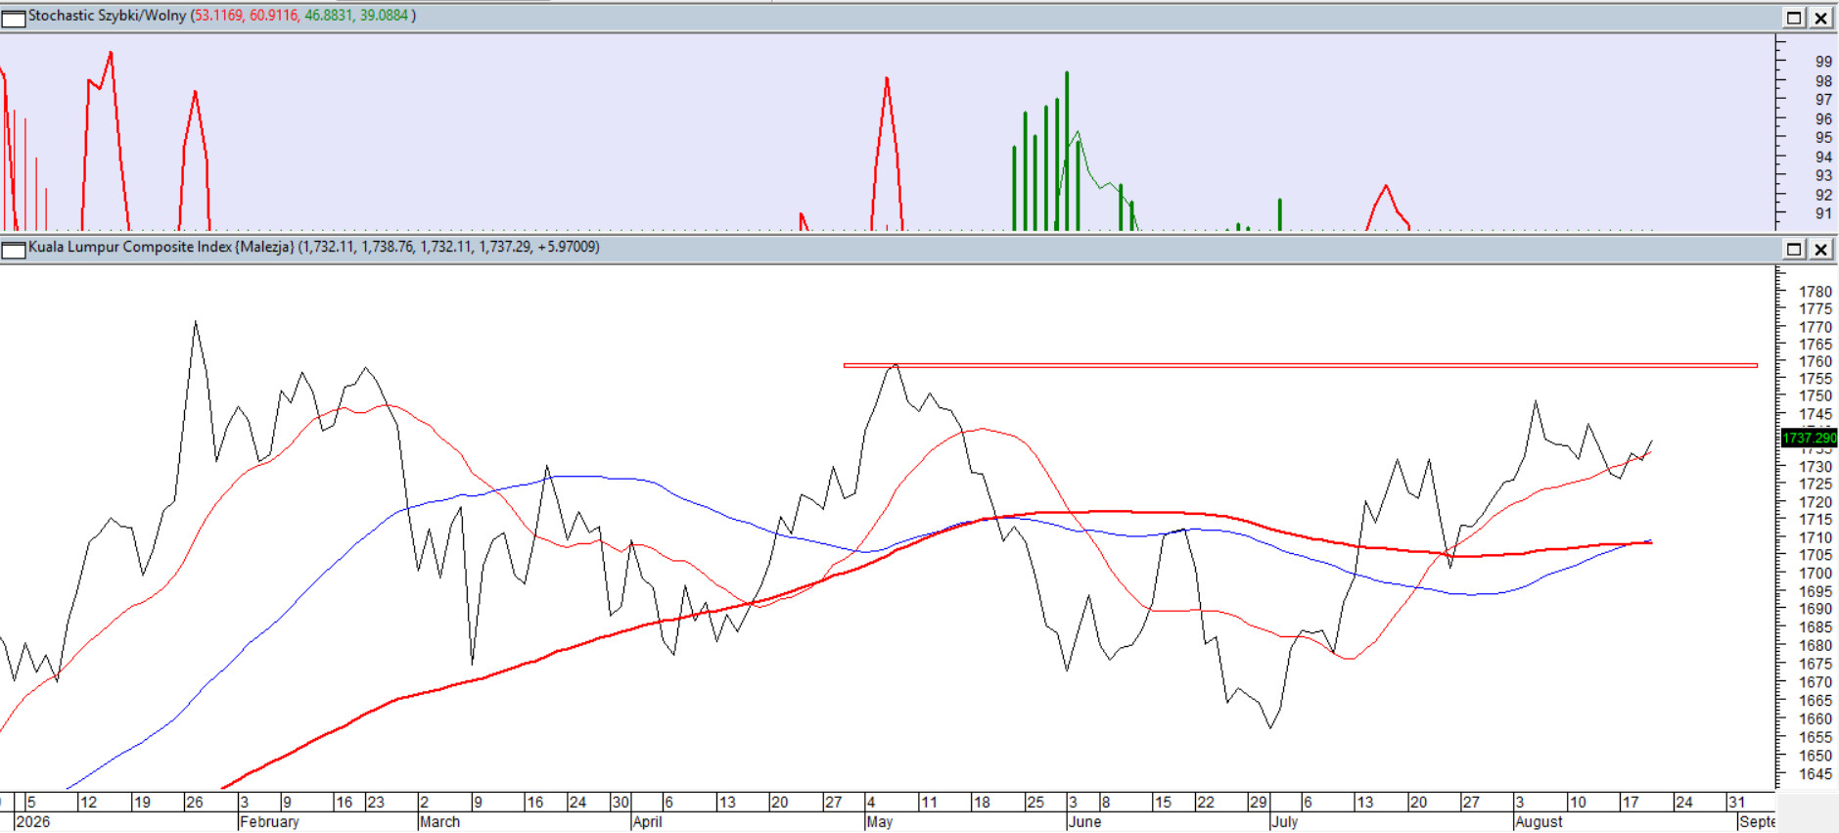Click the Kuala Lumpur Composite Index {Malezja} title
The height and width of the screenshot is (833, 1839).
pyautogui.click(x=161, y=247)
